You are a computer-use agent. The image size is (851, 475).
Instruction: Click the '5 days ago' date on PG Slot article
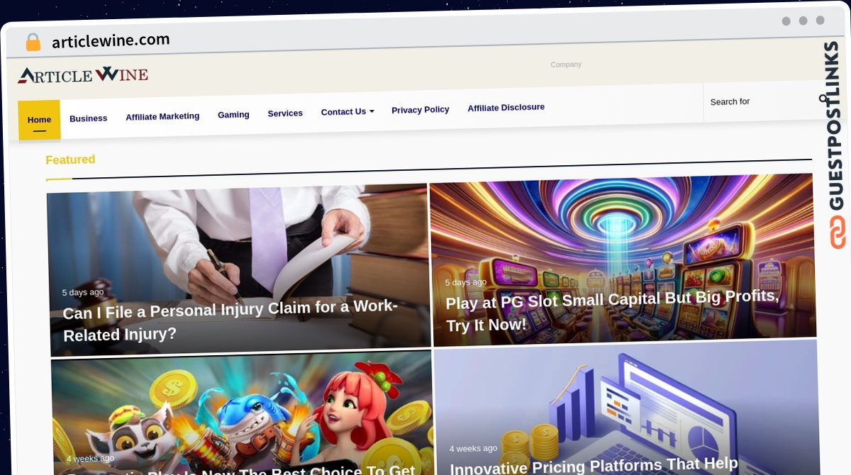coord(466,282)
